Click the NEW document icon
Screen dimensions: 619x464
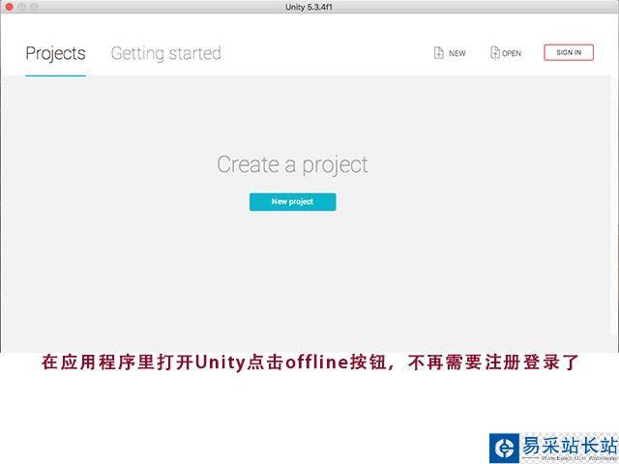438,53
